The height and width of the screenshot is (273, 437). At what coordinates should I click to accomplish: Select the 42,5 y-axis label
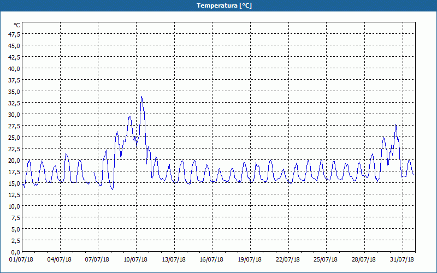click(15, 57)
